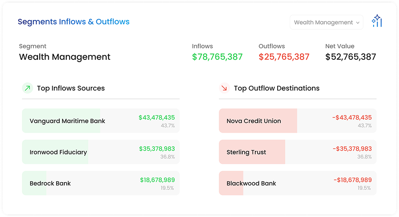This screenshot has width=399, height=217.
Task: Click the red -$43,478,435 outflow amount
Action: pyautogui.click(x=352, y=117)
